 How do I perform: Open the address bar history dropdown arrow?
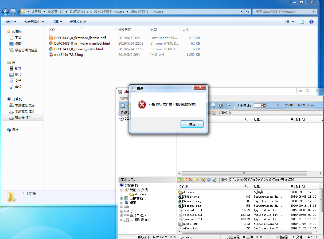[x=241, y=11]
